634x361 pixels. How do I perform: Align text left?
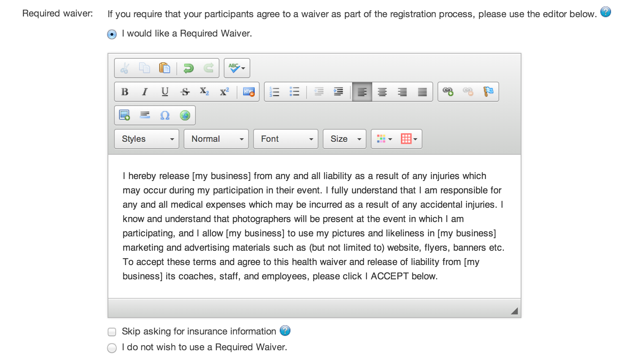tap(362, 92)
